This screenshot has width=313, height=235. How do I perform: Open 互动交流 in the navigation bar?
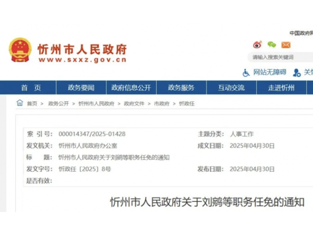(x=231, y=88)
